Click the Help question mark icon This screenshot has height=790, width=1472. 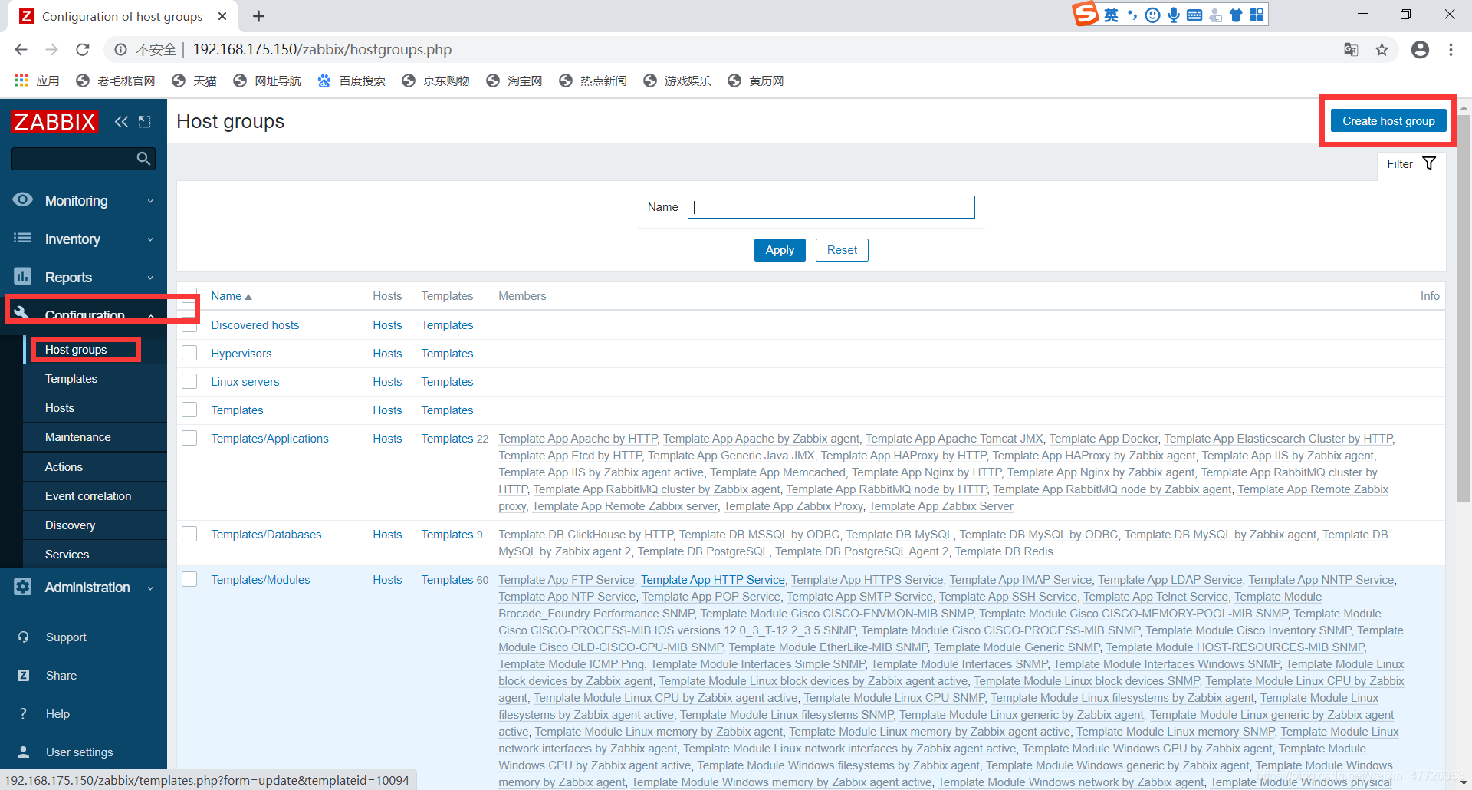tap(23, 713)
